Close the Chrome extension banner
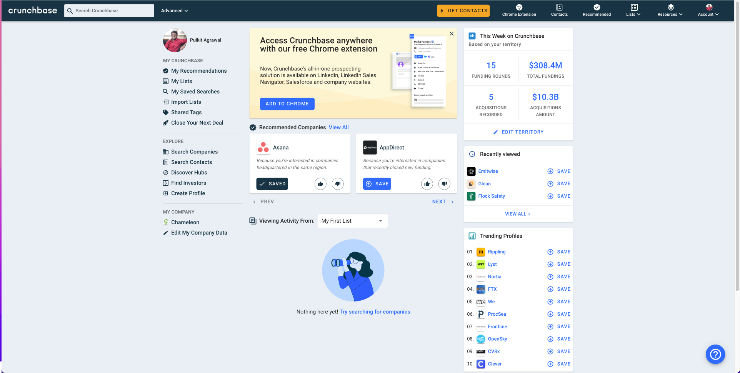 click(x=452, y=34)
